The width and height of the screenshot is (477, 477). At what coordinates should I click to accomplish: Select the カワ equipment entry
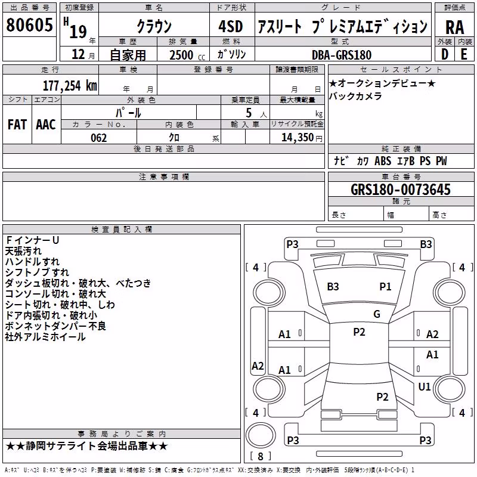pos(363,161)
